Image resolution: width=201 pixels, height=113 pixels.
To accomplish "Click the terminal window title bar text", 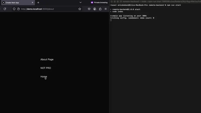I will (x=162, y=2).
